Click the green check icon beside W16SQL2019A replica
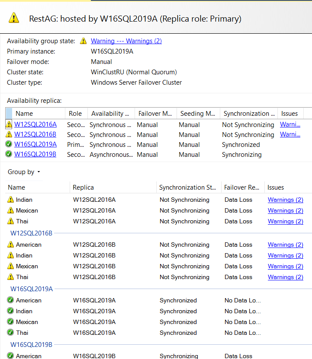The width and height of the screenshot is (312, 359). click(9, 144)
